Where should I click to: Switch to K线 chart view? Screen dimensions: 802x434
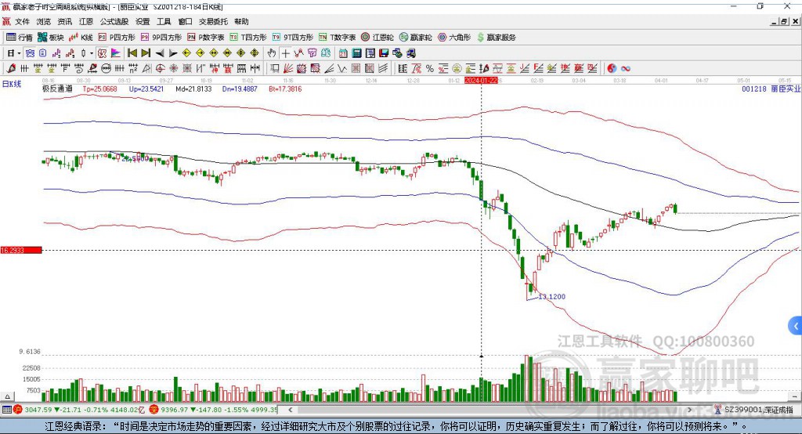point(81,38)
